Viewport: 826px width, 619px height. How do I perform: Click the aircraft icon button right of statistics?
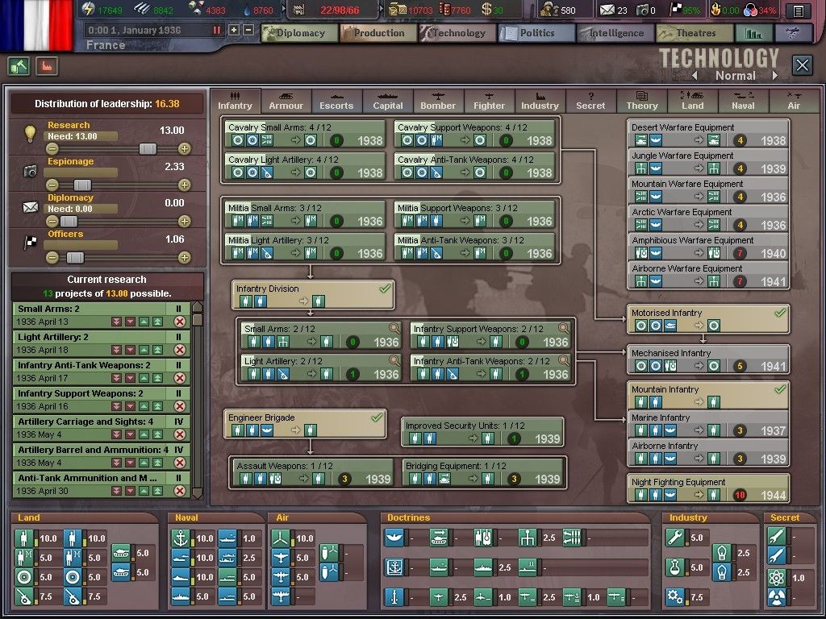794,33
